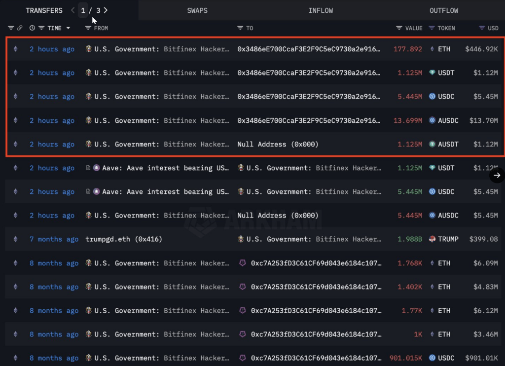Click the Ethereum icon on the first transfer row
This screenshot has height=366, width=505.
tap(15, 49)
